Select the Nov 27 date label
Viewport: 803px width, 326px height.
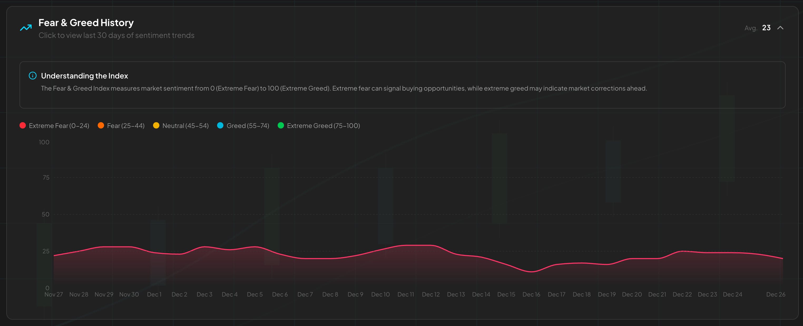pyautogui.click(x=54, y=294)
